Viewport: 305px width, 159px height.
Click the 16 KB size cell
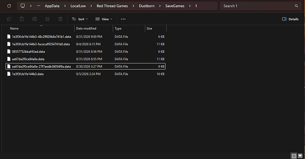click(160, 74)
